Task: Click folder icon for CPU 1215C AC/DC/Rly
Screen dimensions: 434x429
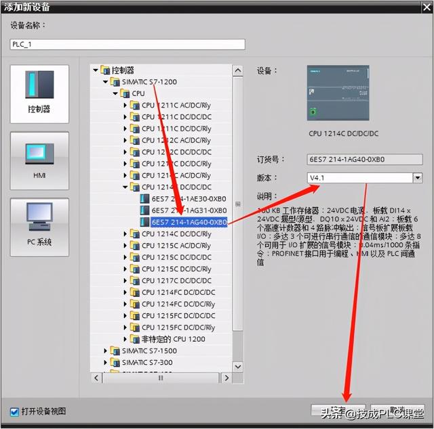Action: pos(135,246)
